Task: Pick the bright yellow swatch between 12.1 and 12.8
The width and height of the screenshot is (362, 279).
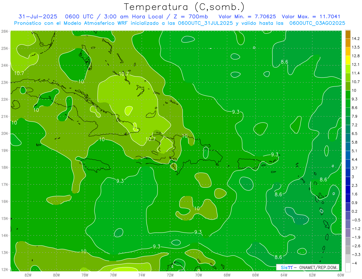Action: pyautogui.click(x=348, y=60)
